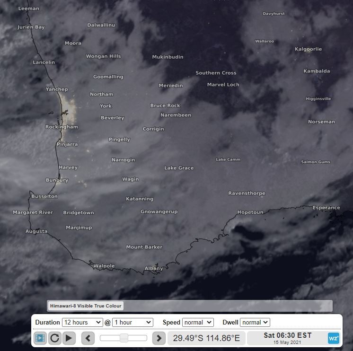Click the Esperance label on map

click(326, 208)
